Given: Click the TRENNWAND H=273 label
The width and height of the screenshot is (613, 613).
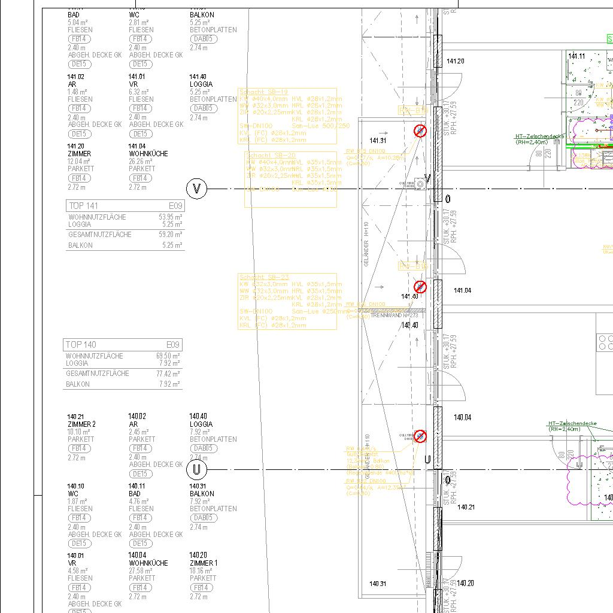Looking at the screenshot, I should click(x=394, y=315).
